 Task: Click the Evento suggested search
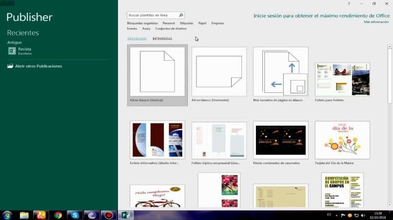(x=132, y=29)
